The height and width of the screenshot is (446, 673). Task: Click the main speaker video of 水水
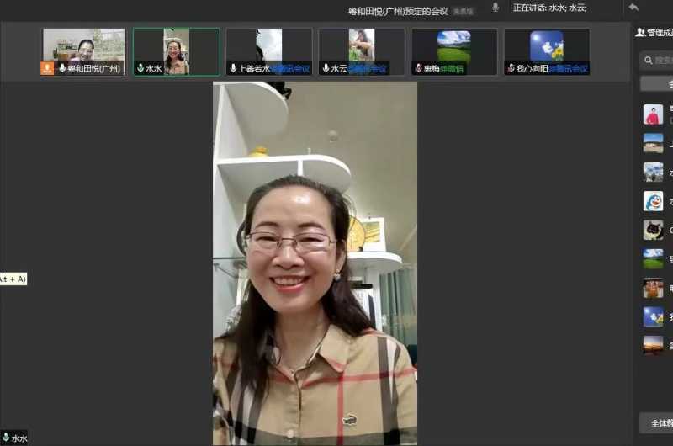pos(315,263)
